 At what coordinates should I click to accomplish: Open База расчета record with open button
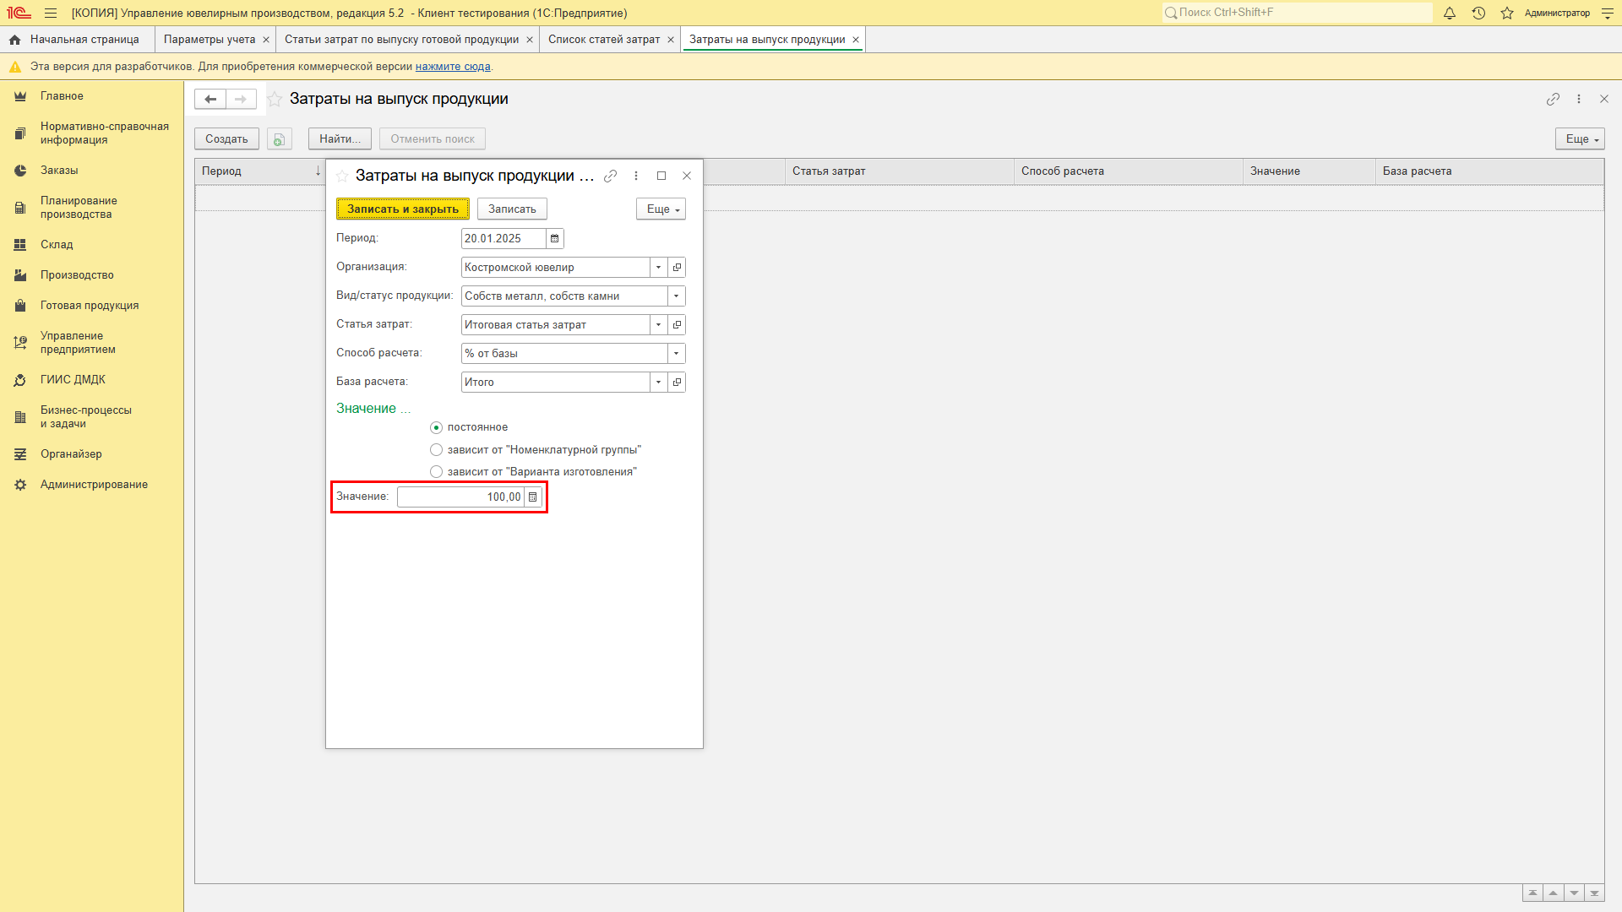[677, 383]
